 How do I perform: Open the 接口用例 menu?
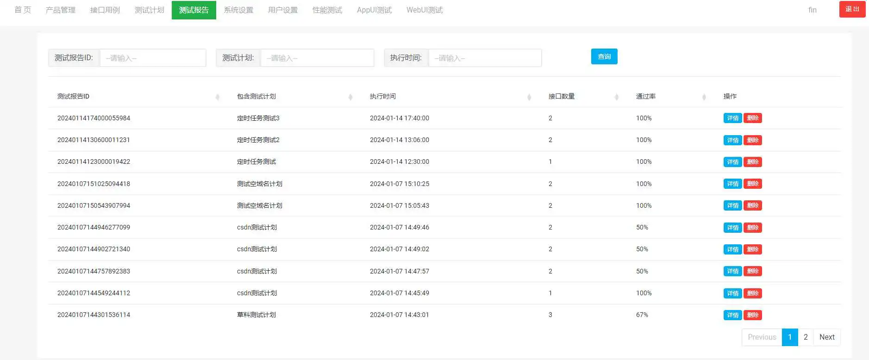click(105, 10)
